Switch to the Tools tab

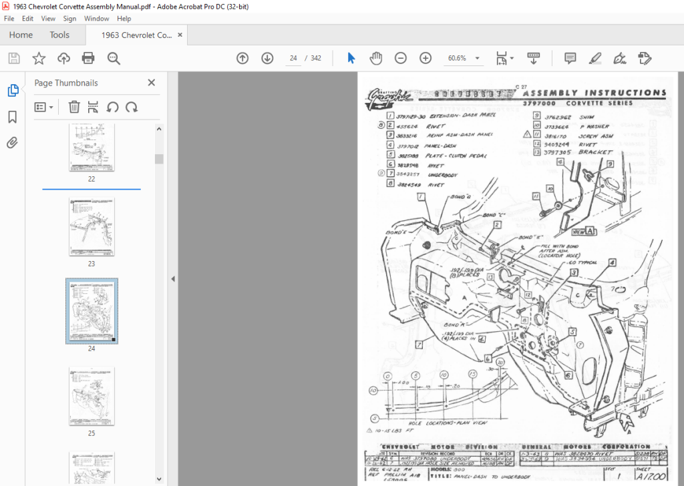pos(59,35)
